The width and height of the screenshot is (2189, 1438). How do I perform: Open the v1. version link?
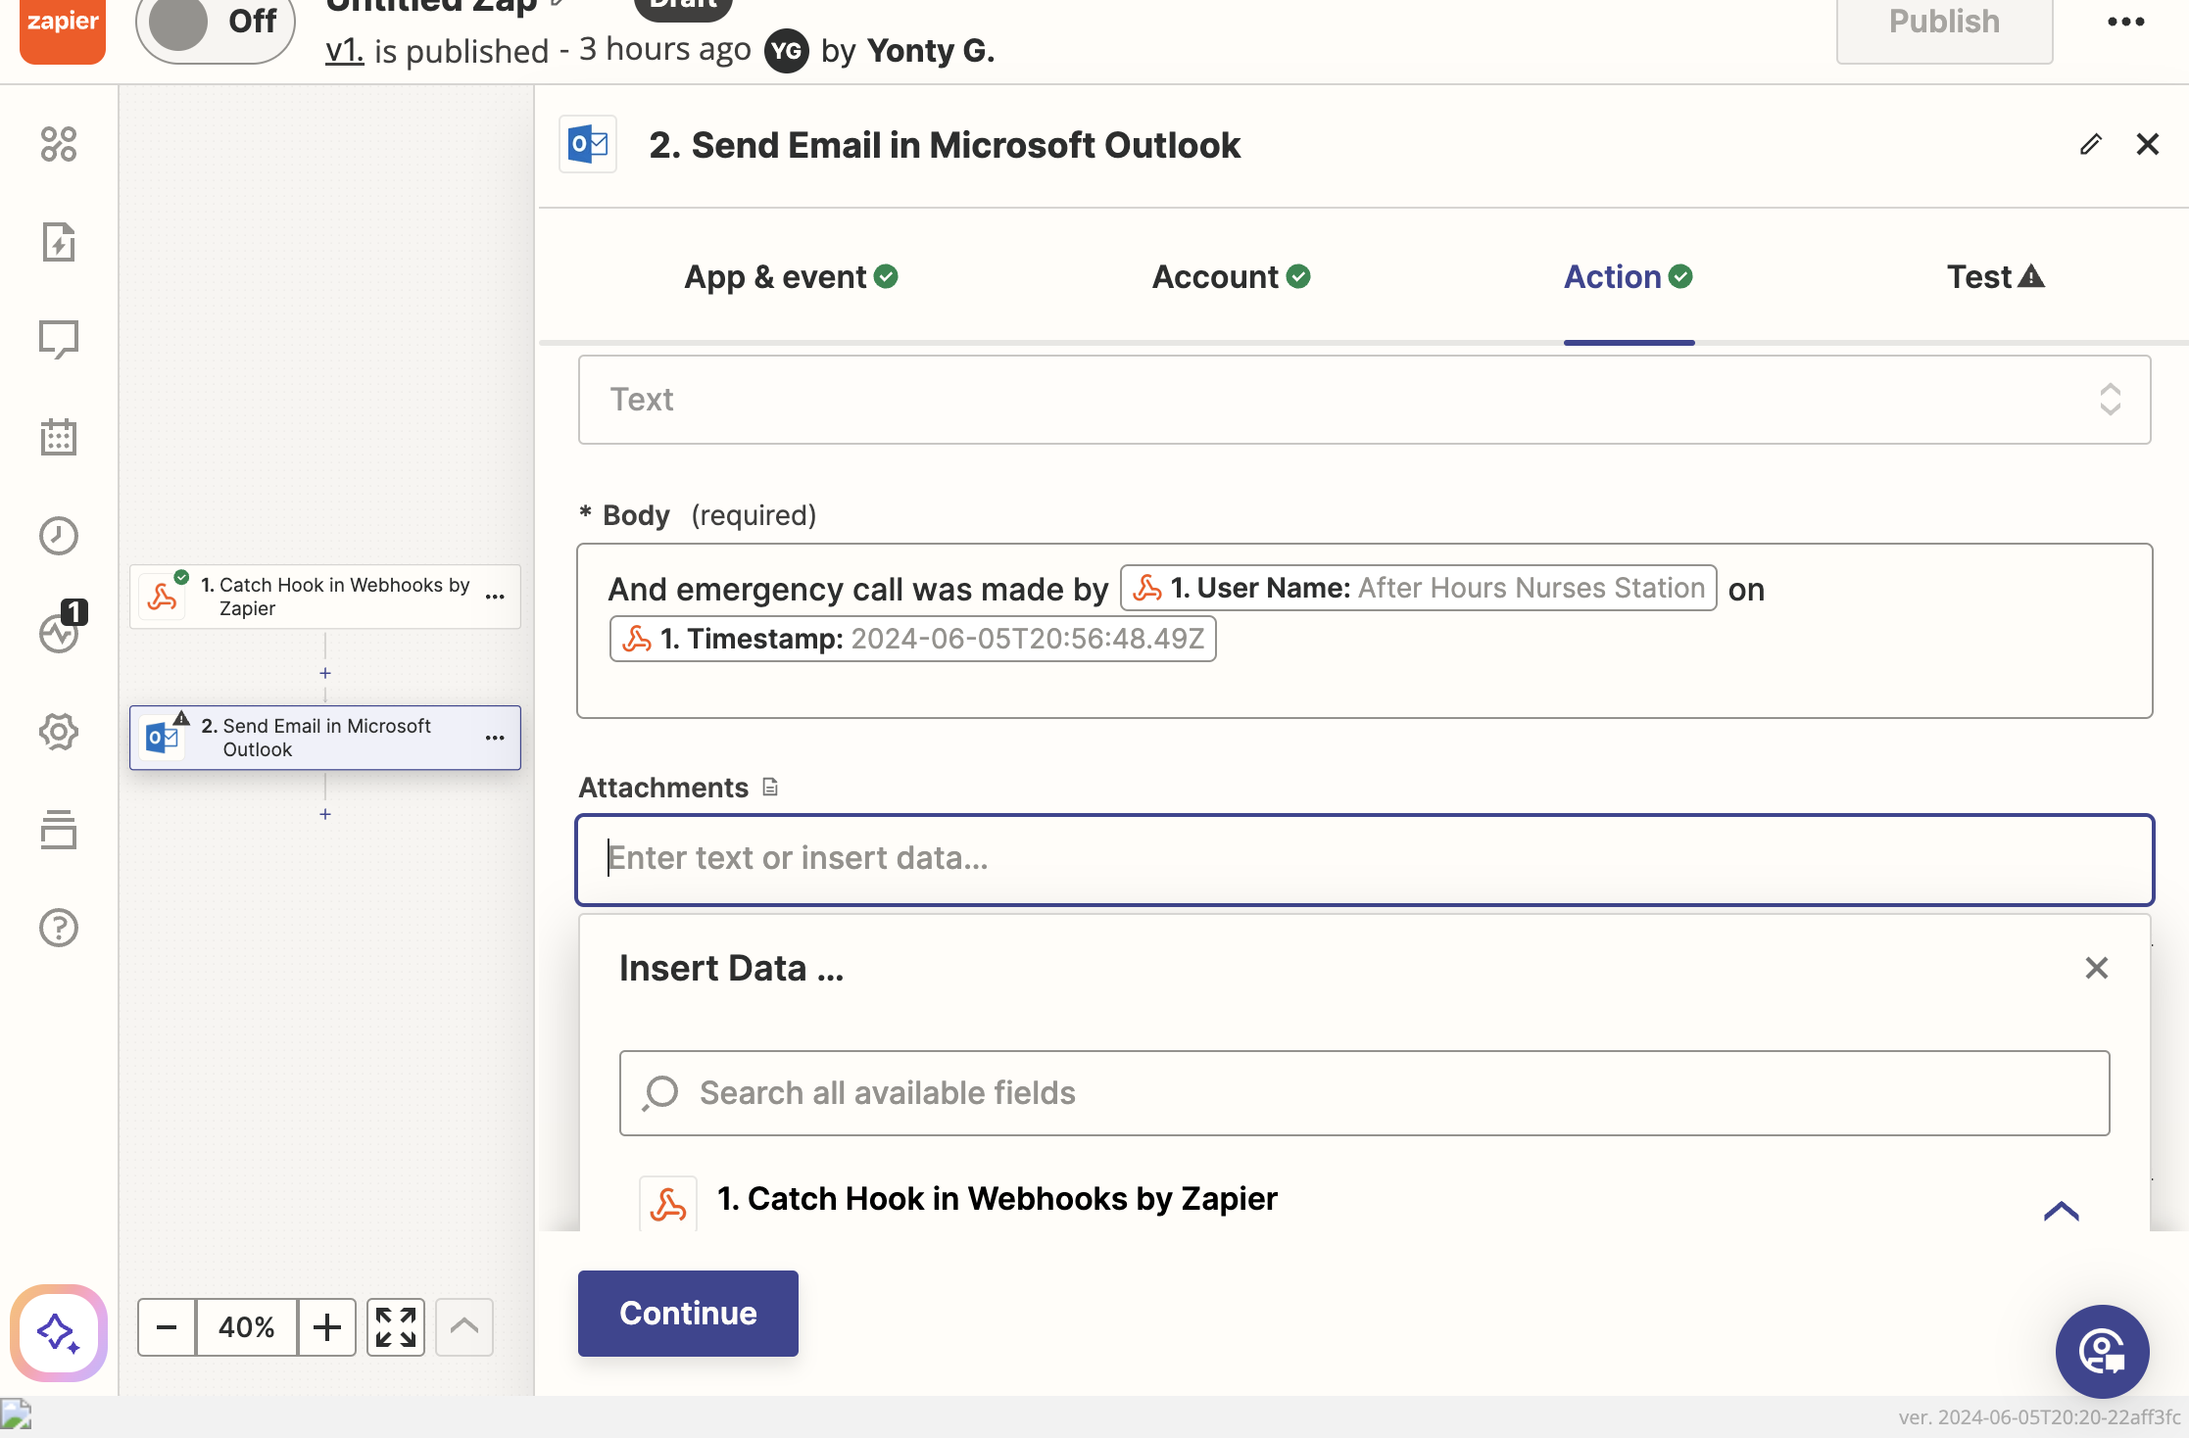pos(344,50)
